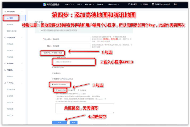Screen dimensions: 190x127
Task: Toggle the 微信小程序 checkbox
Action: (x=53, y=53)
